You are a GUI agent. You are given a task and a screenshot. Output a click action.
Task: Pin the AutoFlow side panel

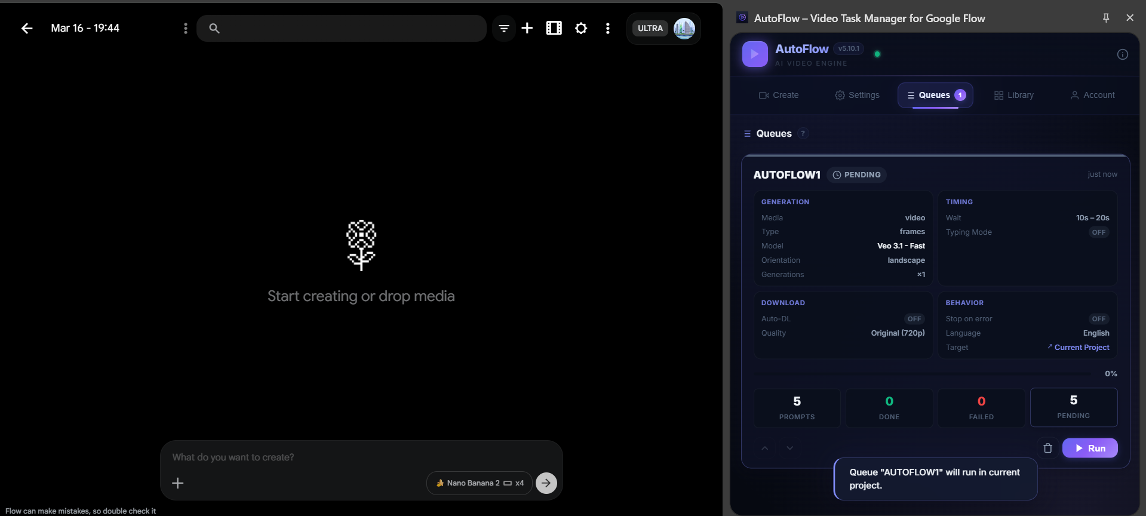(x=1105, y=18)
